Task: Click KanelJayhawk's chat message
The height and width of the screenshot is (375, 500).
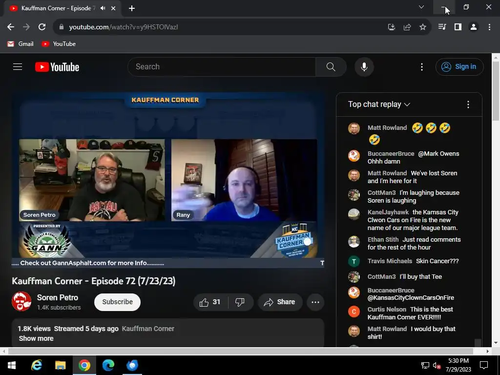Action: tap(413, 220)
